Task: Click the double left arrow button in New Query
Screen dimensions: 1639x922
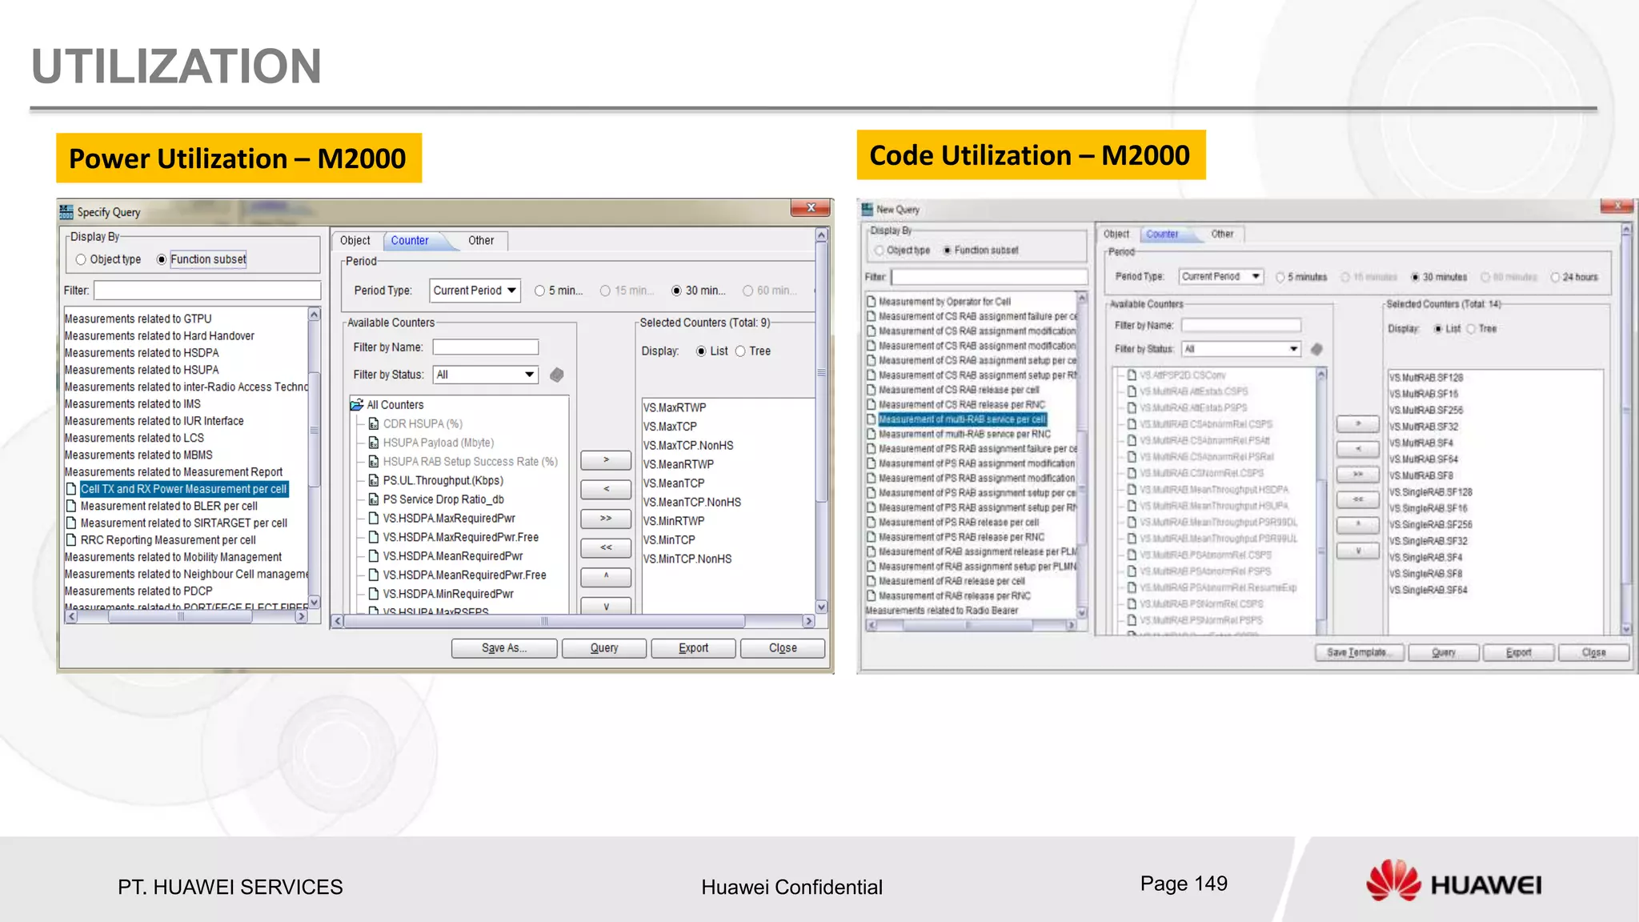Action: click(x=1358, y=500)
